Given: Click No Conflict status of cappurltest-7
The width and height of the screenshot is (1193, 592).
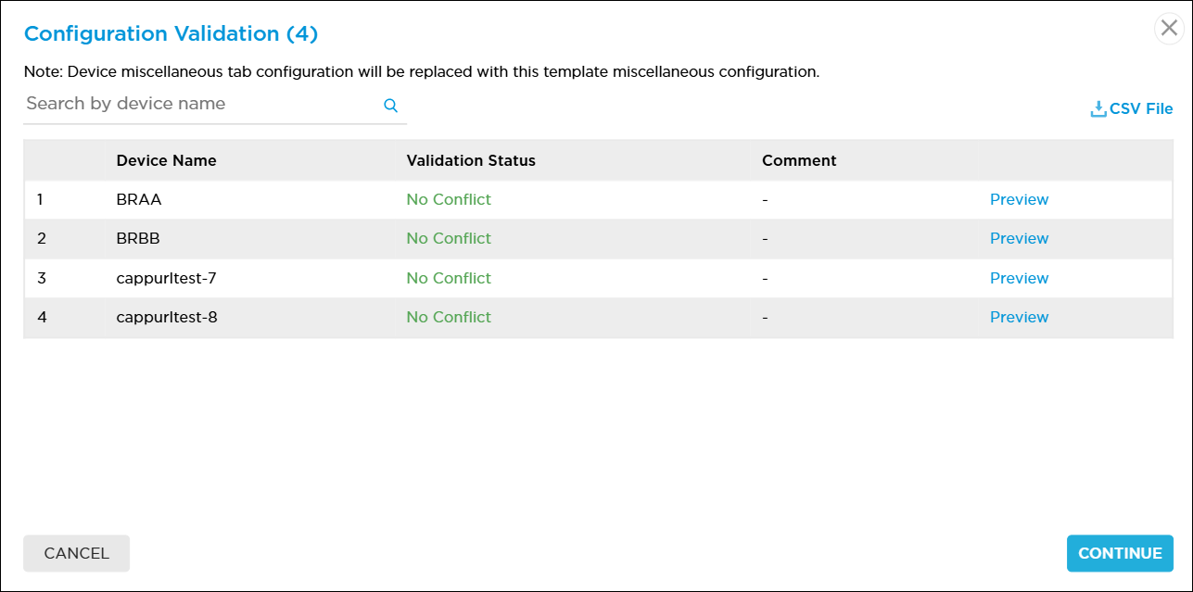Looking at the screenshot, I should pos(449,278).
